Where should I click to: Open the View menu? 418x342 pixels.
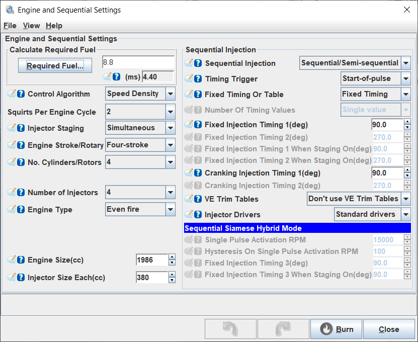(31, 26)
